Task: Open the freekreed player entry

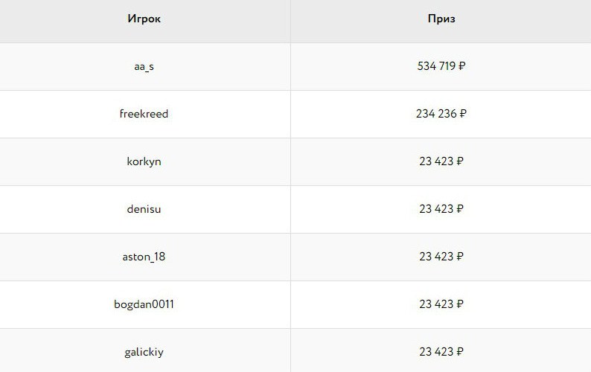Action: click(x=144, y=114)
